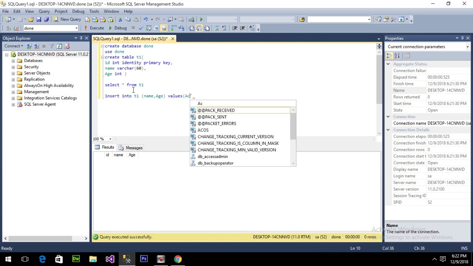Viewport: 473px width, 266px height.
Task: Open the Query menu
Action: click(44, 11)
